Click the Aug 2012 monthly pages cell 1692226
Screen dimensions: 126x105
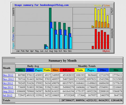tap(91, 91)
